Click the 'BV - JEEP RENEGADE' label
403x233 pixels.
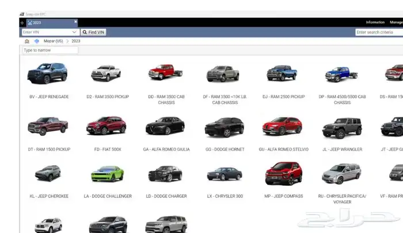coord(49,97)
